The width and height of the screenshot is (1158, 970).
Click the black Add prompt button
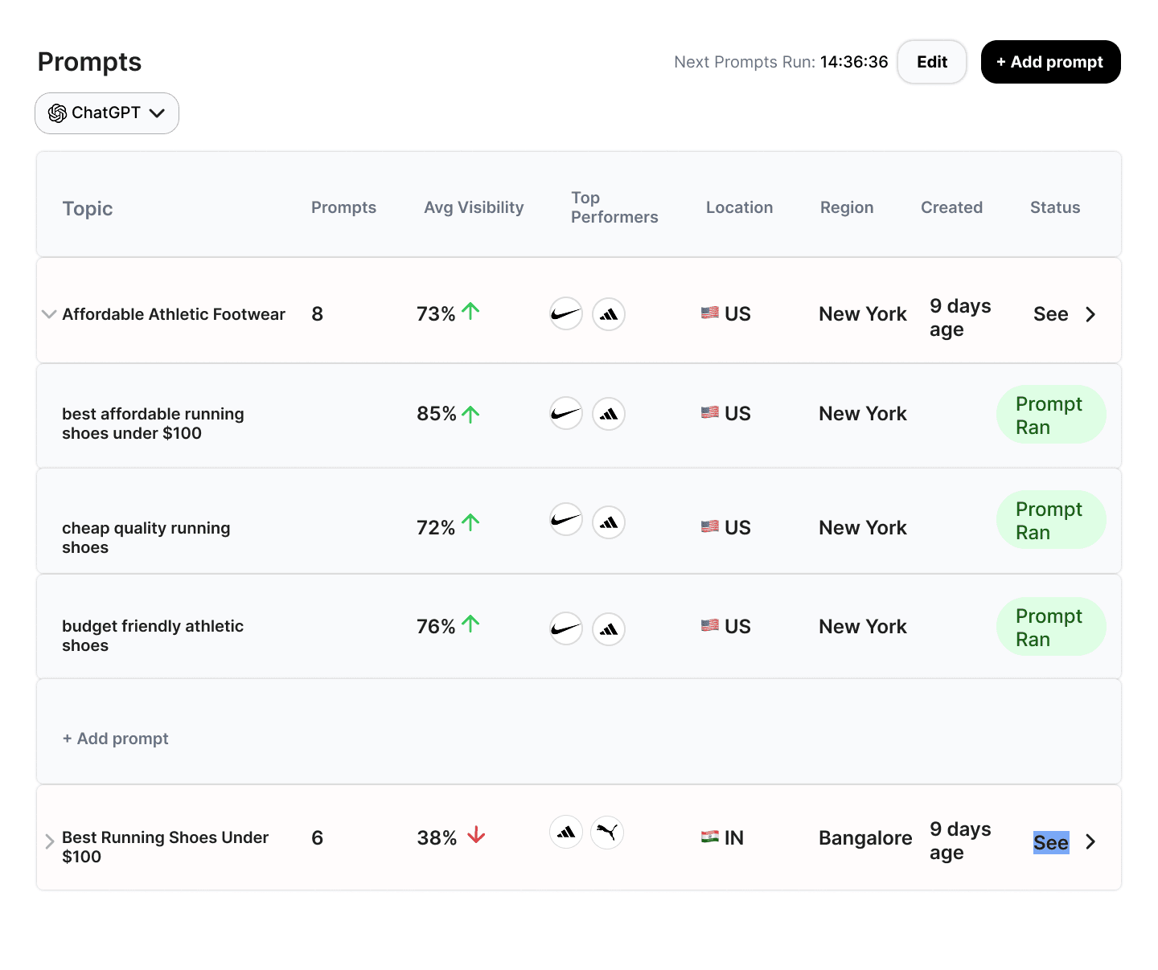[x=1050, y=62]
